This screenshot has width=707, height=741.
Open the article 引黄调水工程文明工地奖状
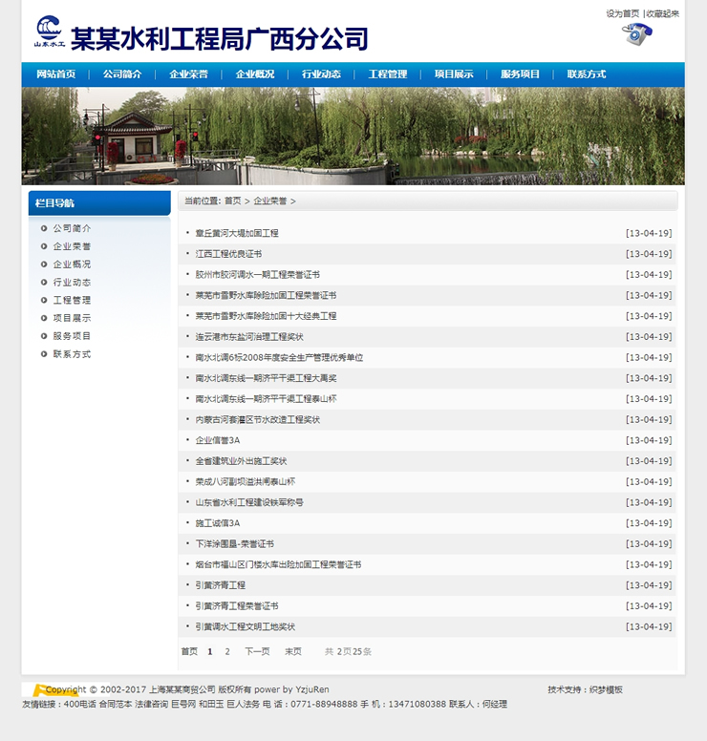(x=246, y=627)
